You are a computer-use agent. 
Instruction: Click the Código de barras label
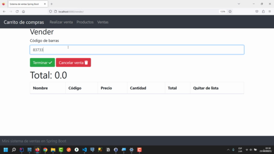click(x=45, y=41)
